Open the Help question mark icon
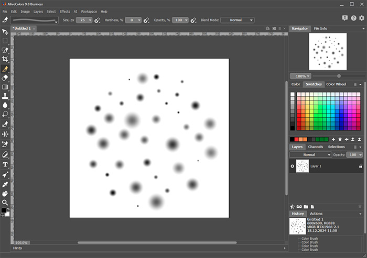 pos(353,18)
